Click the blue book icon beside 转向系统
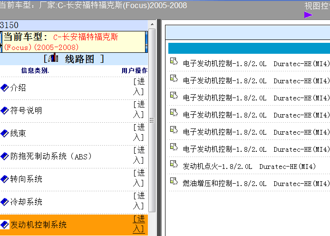Image resolution: width=330 pixels, height=236 pixels. click(4, 179)
